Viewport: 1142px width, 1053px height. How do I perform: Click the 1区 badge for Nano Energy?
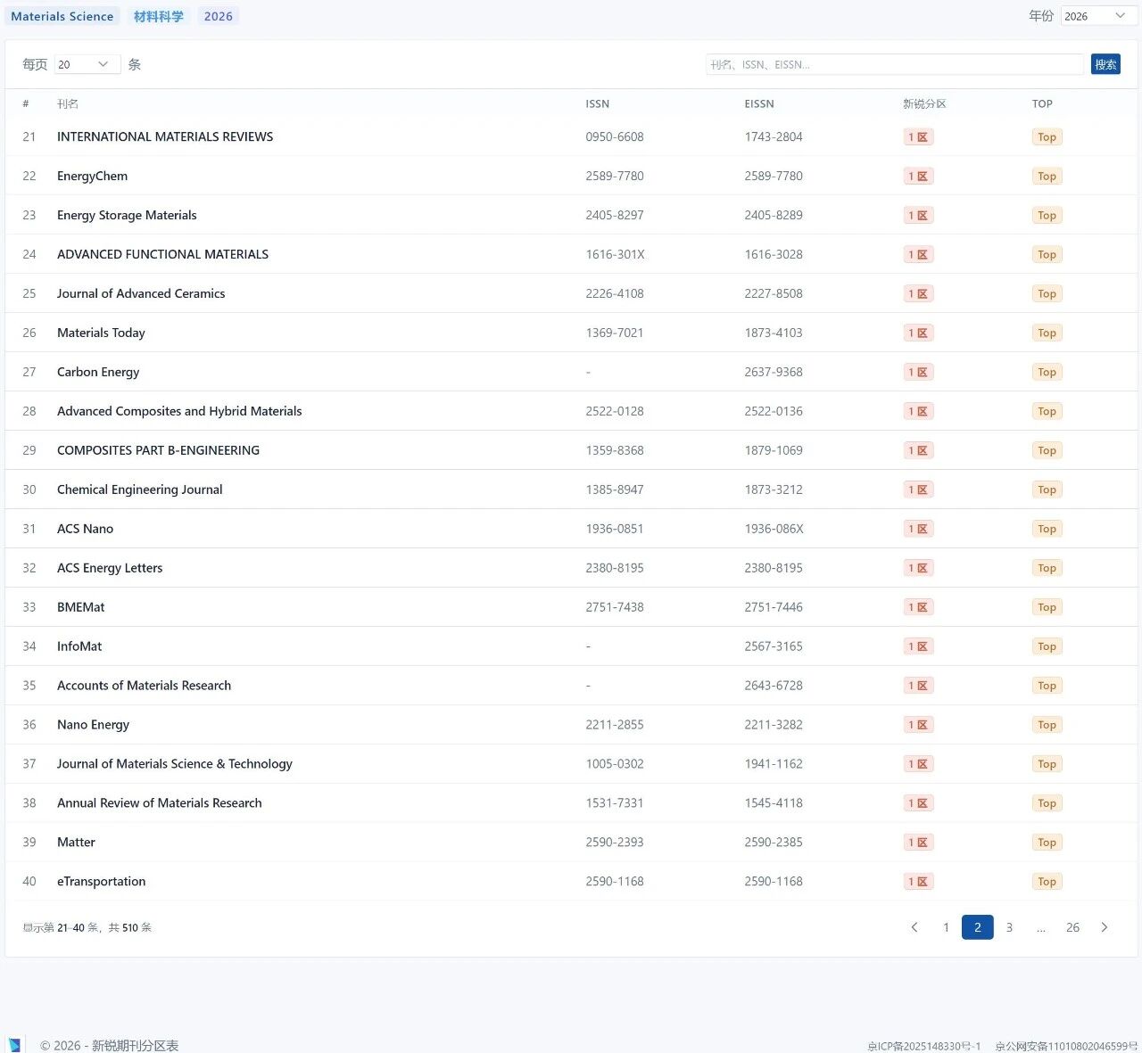pos(918,725)
